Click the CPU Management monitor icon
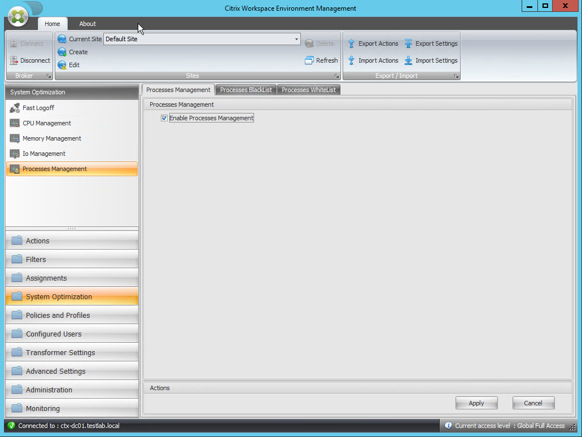Image resolution: width=582 pixels, height=437 pixels. 15,123
